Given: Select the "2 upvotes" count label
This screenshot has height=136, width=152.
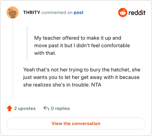Looking at the screenshot, I should tap(25, 108).
